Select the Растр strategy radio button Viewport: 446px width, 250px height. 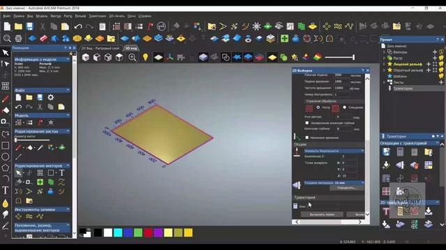318,108
